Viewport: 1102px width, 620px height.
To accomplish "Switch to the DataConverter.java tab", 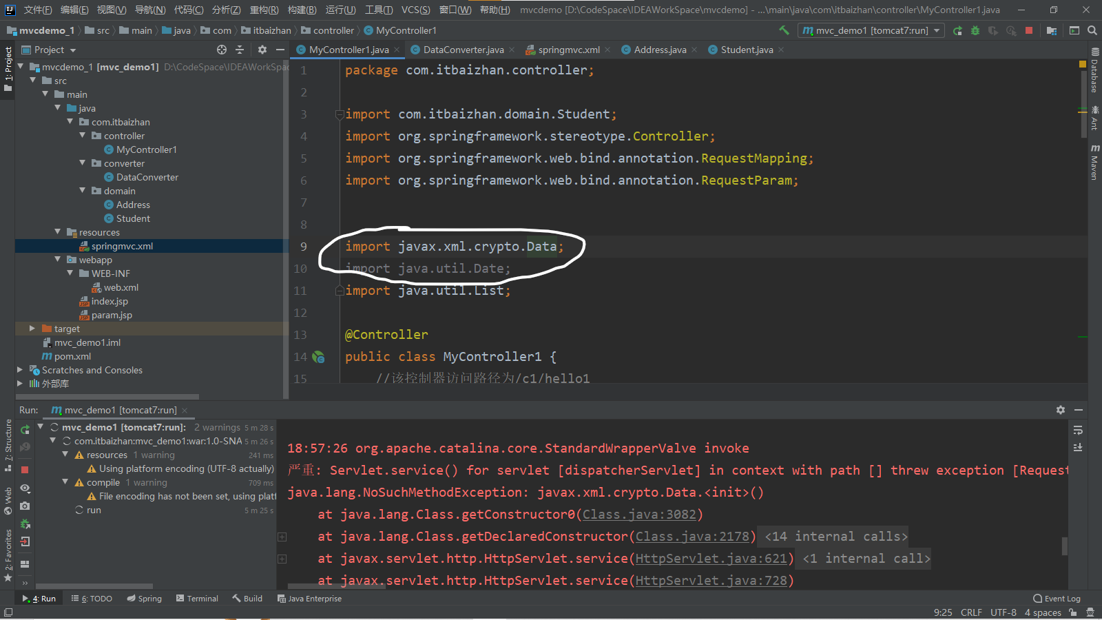I will (x=463, y=50).
